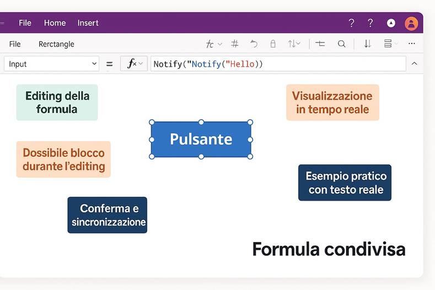Click File in the secondary toolbar
435x290 pixels.
[15, 44]
